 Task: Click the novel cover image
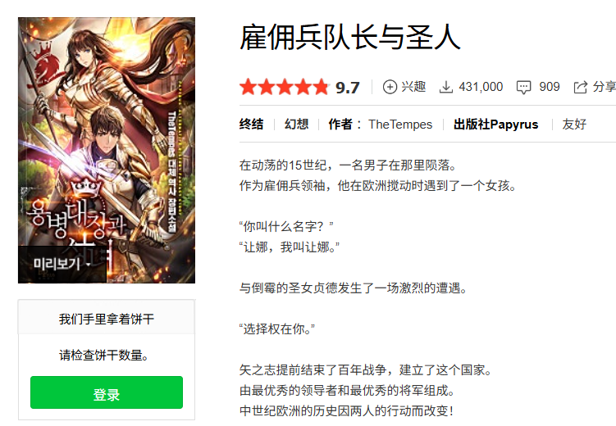107,150
